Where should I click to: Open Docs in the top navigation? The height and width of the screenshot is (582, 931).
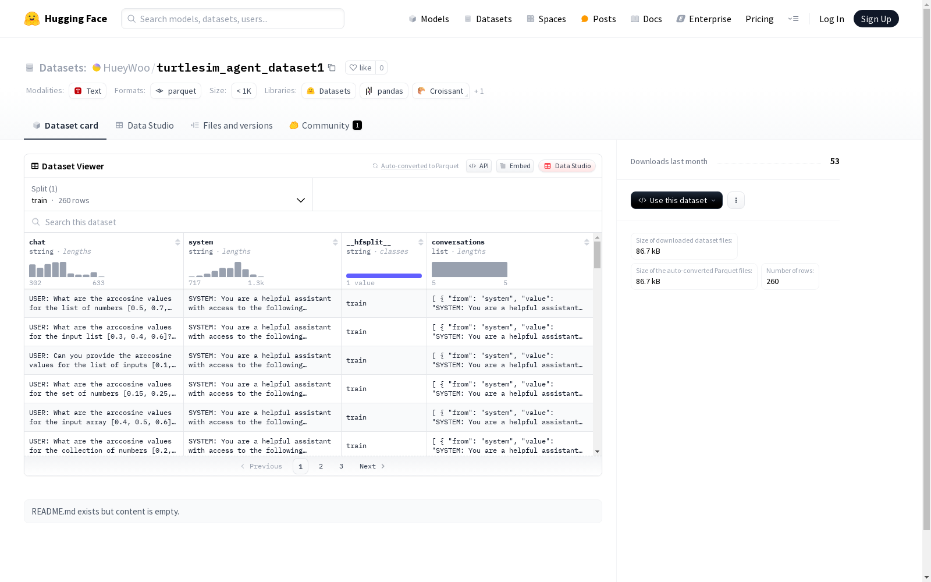click(646, 19)
